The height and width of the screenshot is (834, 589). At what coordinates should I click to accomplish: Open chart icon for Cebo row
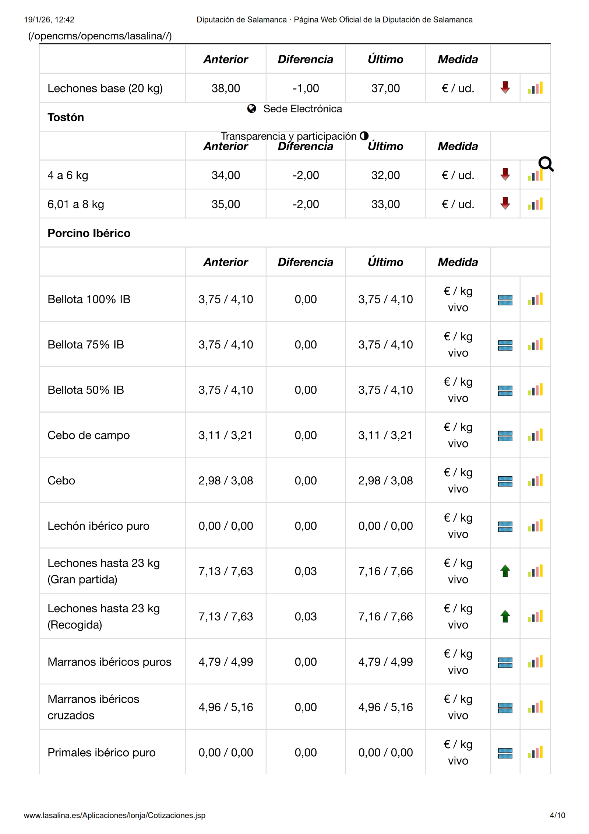[535, 480]
